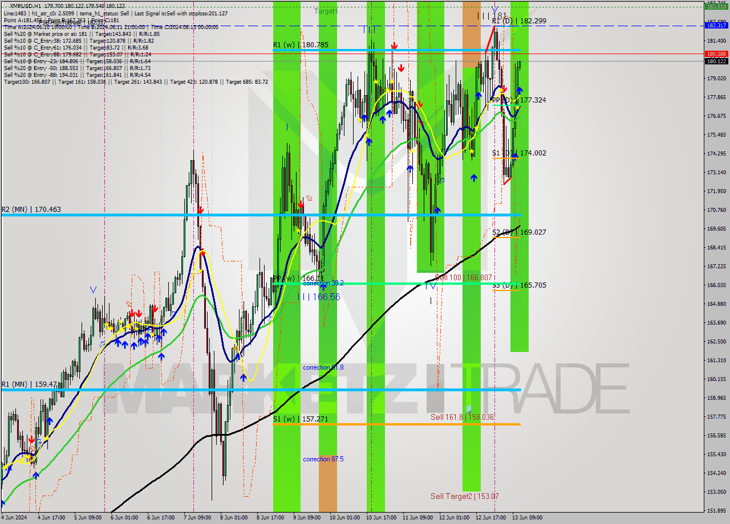Viewport: 730px width, 524px height.
Task: Click the '4 Jun 2024' time axis label
Action: click(x=14, y=518)
